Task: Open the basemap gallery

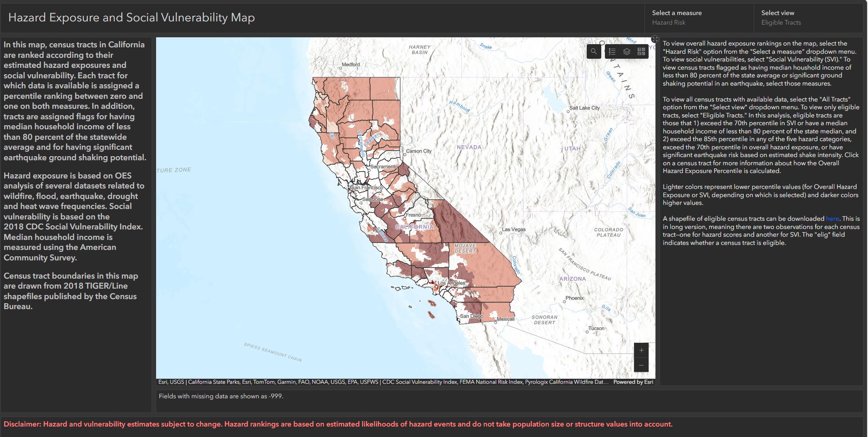Action: (641, 51)
